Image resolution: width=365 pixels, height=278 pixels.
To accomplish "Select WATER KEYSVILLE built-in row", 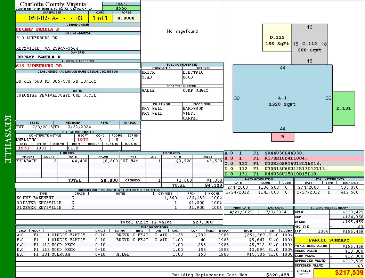I will pyautogui.click(x=119, y=203).
